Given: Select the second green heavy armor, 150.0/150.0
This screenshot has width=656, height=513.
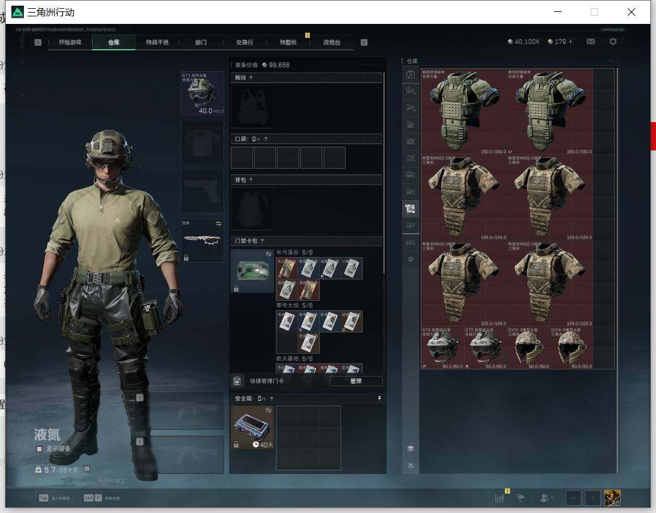Looking at the screenshot, I should coord(550,111).
